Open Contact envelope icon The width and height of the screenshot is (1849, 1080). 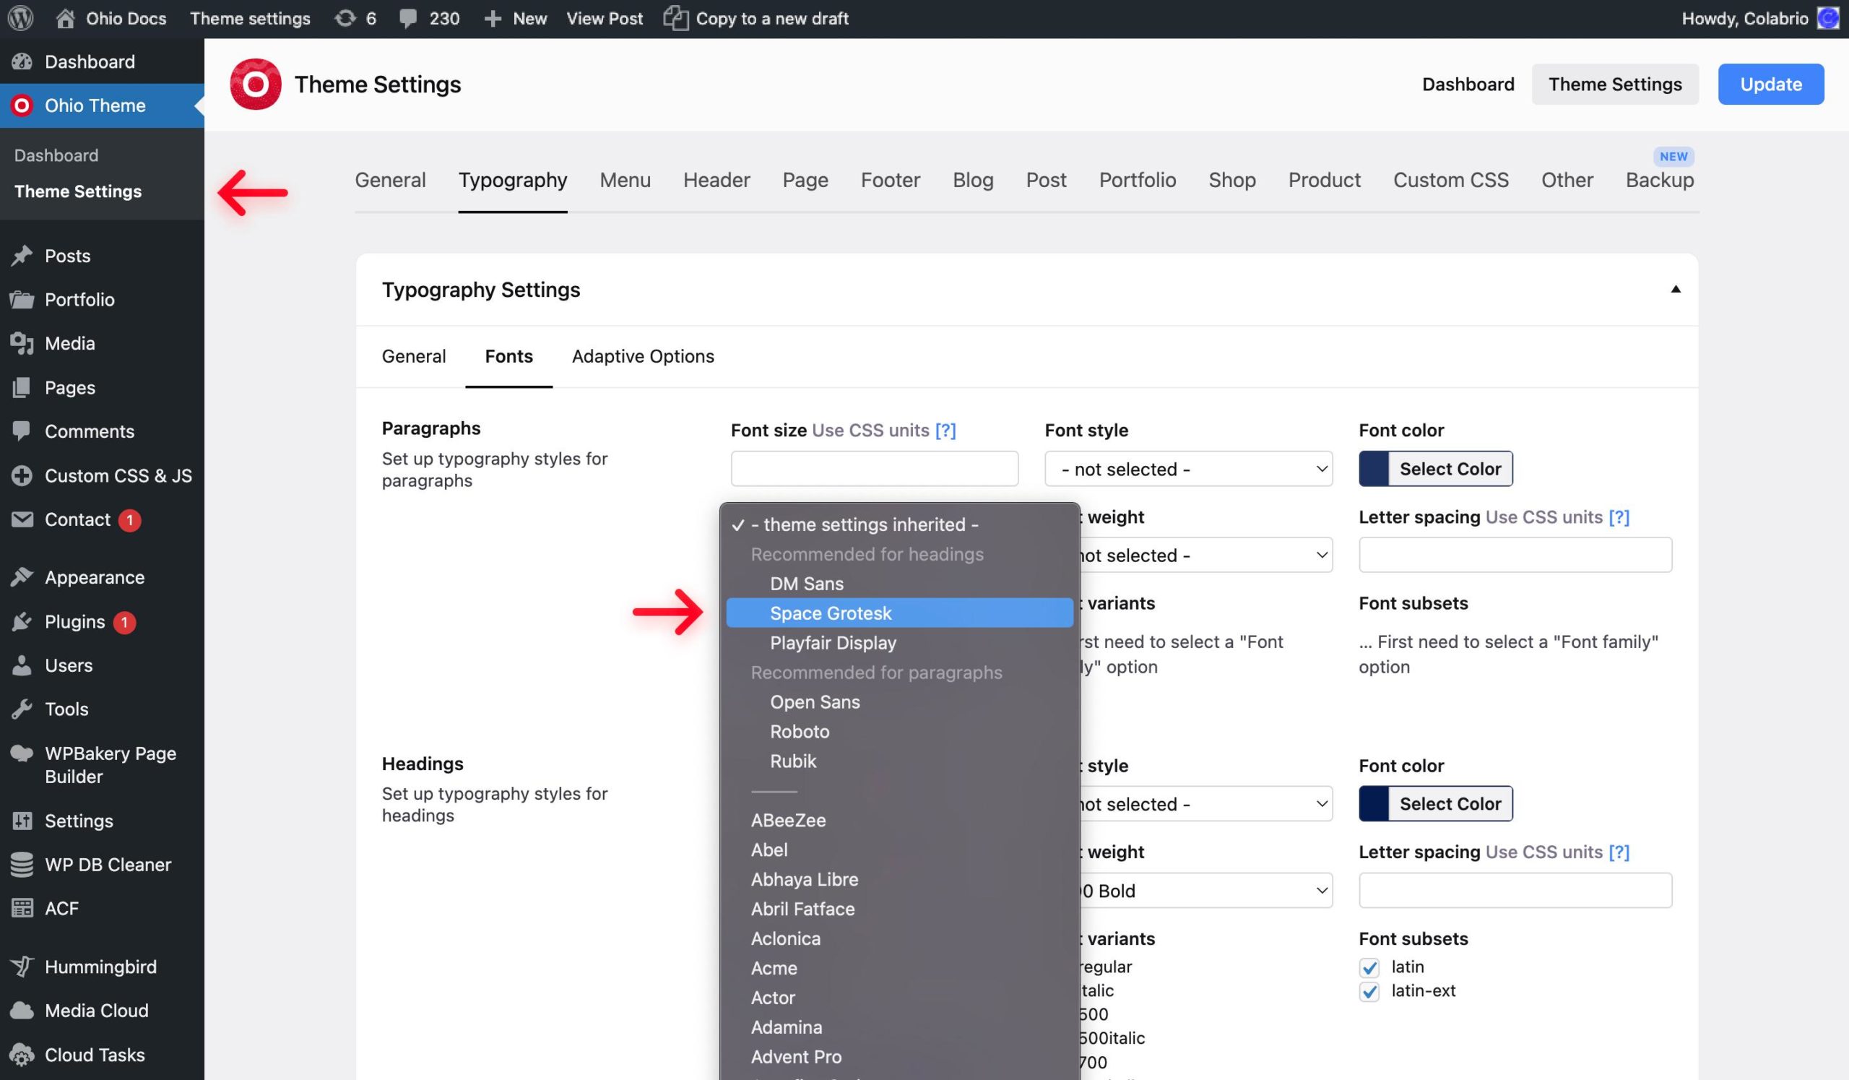(x=22, y=519)
